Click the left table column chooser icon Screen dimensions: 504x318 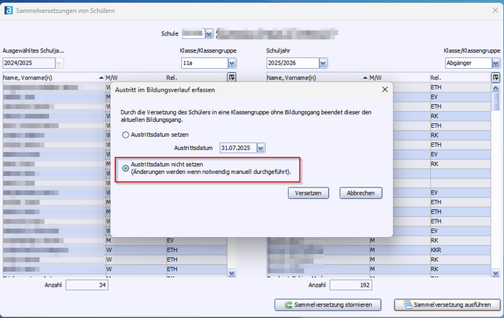pyautogui.click(x=232, y=77)
